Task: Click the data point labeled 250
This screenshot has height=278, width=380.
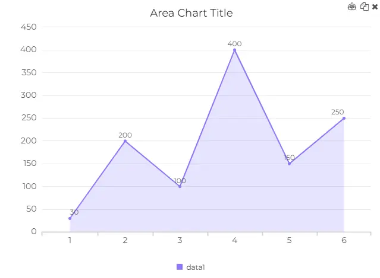Action: [x=344, y=119]
